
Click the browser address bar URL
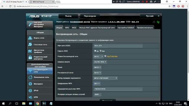point(38,6)
